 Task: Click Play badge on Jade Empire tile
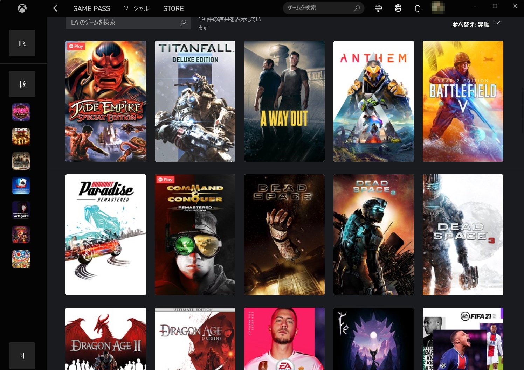[x=76, y=46]
